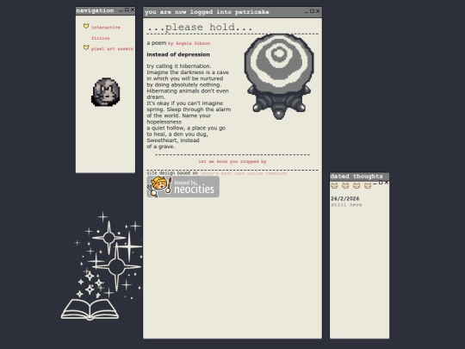Image resolution: width=465 pixels, height=349 pixels.
Task: Click poem line 'try calling it hibernation.'
Action: coord(179,66)
